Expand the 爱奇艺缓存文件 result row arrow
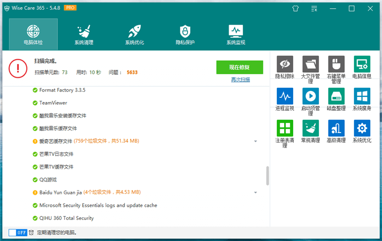Viewport: 382px width, 241px height. [x=256, y=141]
